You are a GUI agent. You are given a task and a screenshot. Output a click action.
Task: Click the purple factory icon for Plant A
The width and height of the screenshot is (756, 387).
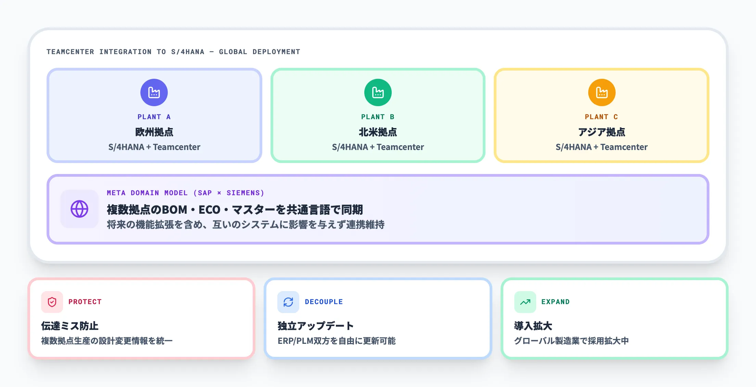click(154, 92)
